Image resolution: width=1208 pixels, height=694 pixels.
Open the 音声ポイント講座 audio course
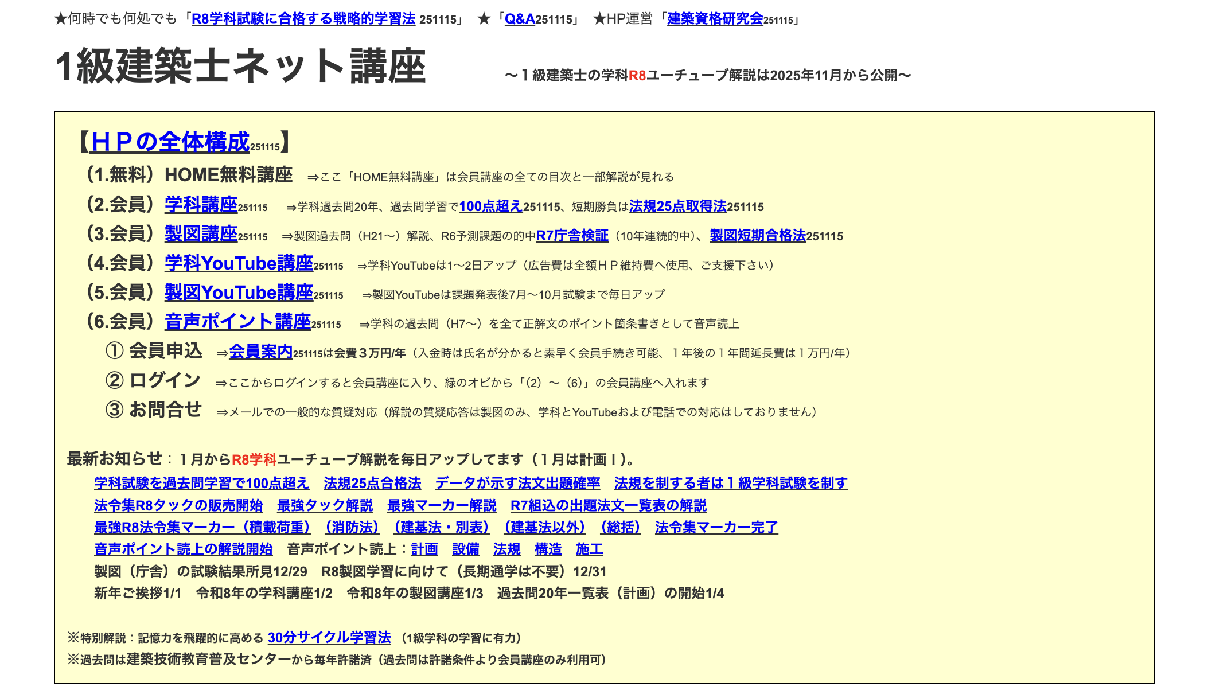(237, 322)
